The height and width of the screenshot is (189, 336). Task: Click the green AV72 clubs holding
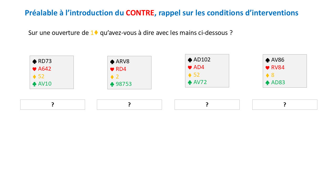pos(200,82)
